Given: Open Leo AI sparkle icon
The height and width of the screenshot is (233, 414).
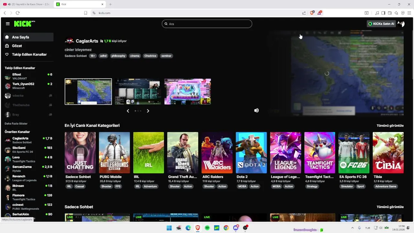Looking at the screenshot, I should coord(396,13).
